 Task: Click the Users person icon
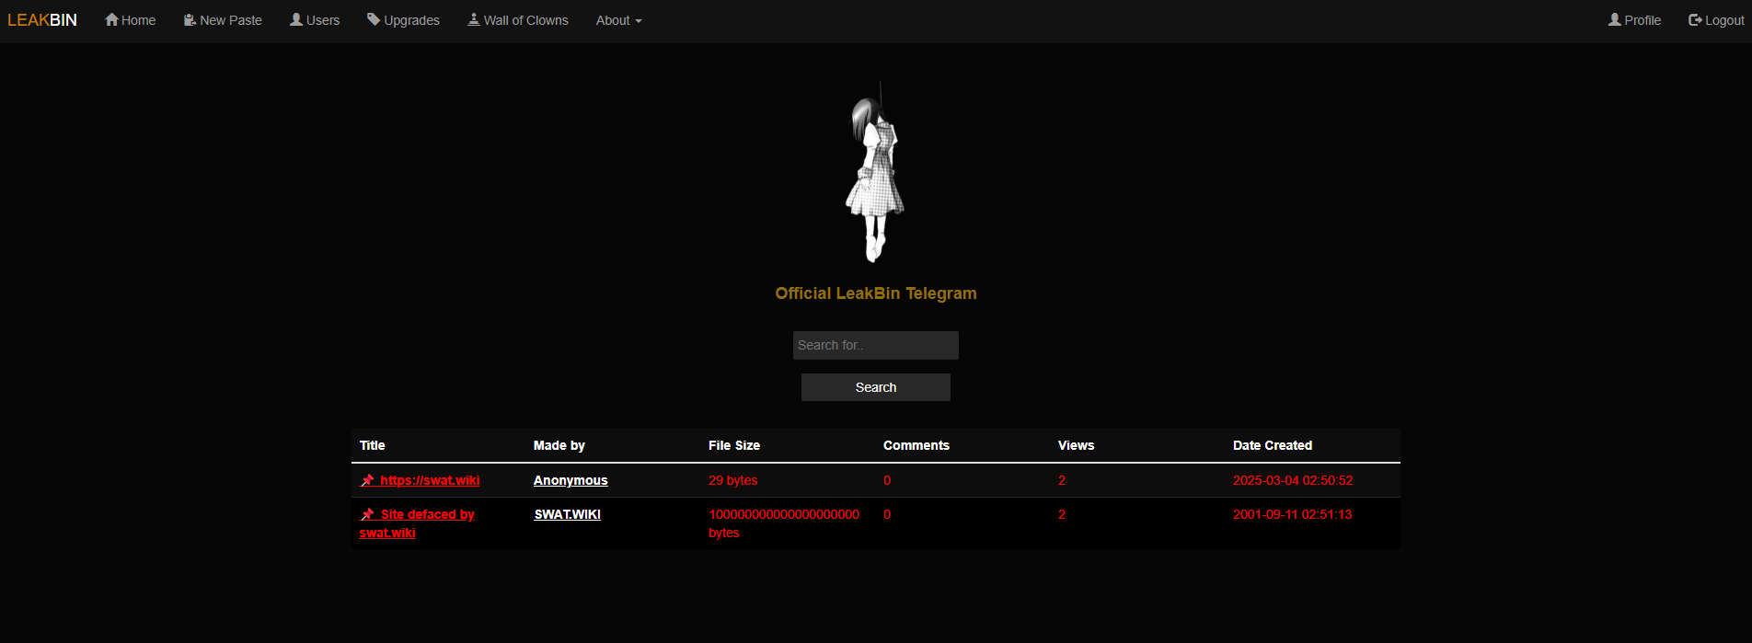point(296,19)
